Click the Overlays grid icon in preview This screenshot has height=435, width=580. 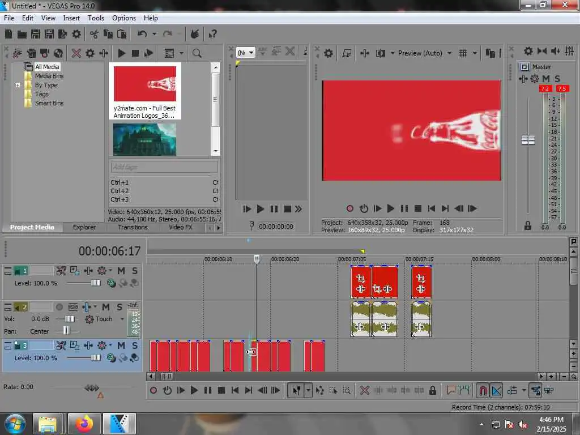coord(462,53)
